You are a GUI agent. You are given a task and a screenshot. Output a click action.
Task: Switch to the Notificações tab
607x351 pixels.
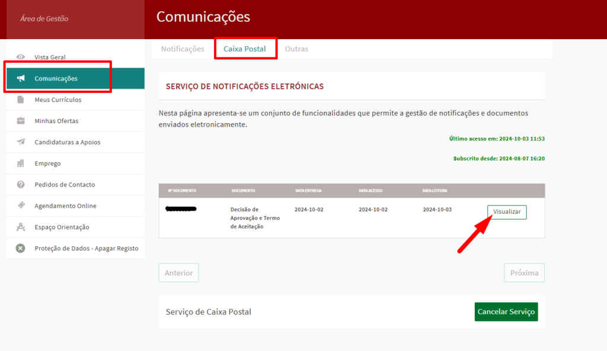pos(183,49)
